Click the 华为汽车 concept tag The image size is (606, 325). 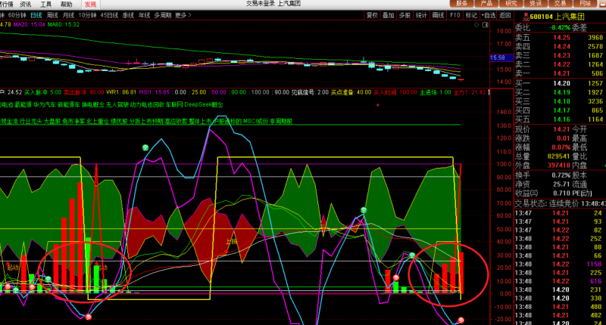[x=45, y=104]
